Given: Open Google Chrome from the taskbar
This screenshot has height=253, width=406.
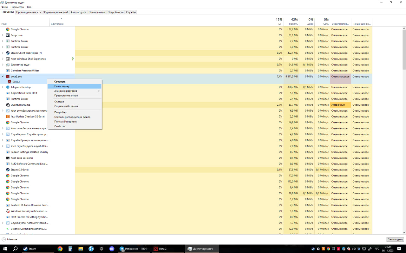Looking at the screenshot, I should [x=60, y=249].
